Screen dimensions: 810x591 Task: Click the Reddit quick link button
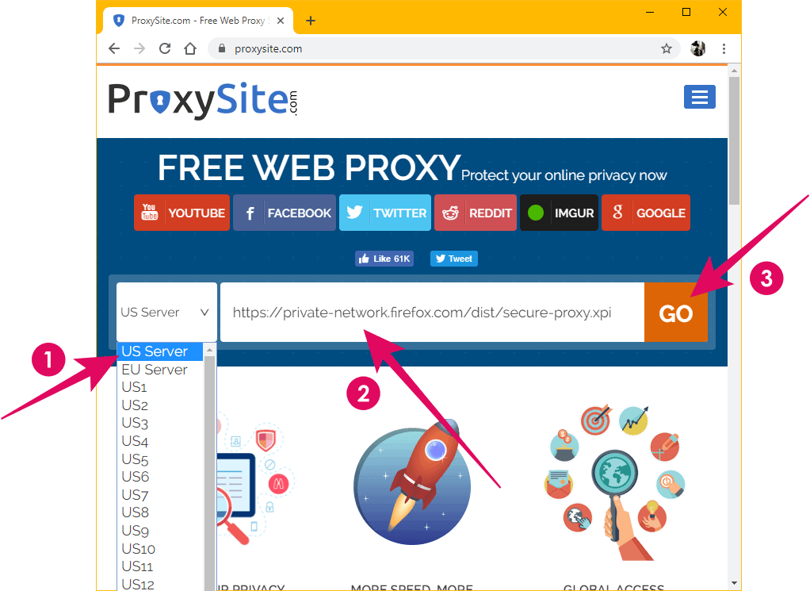coord(476,213)
